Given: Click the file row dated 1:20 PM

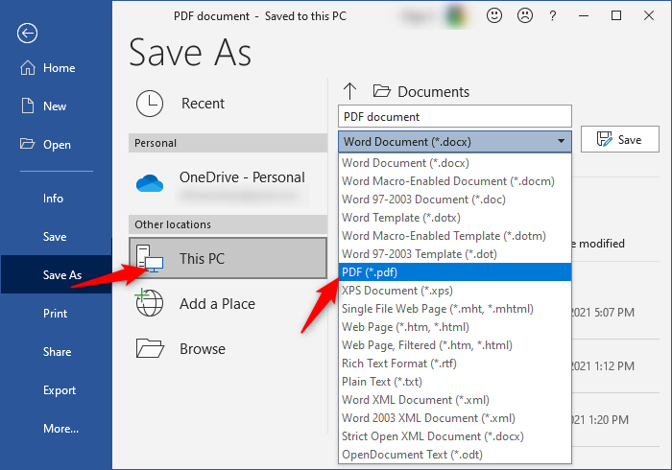Looking at the screenshot, I should (616, 419).
